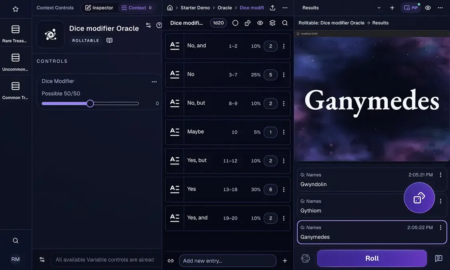
Task: Toggle variable controls sliders icon at bottom
Action: pyautogui.click(x=42, y=259)
